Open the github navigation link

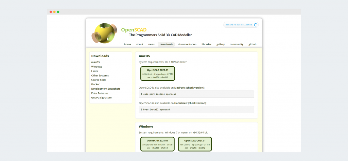tap(253, 44)
